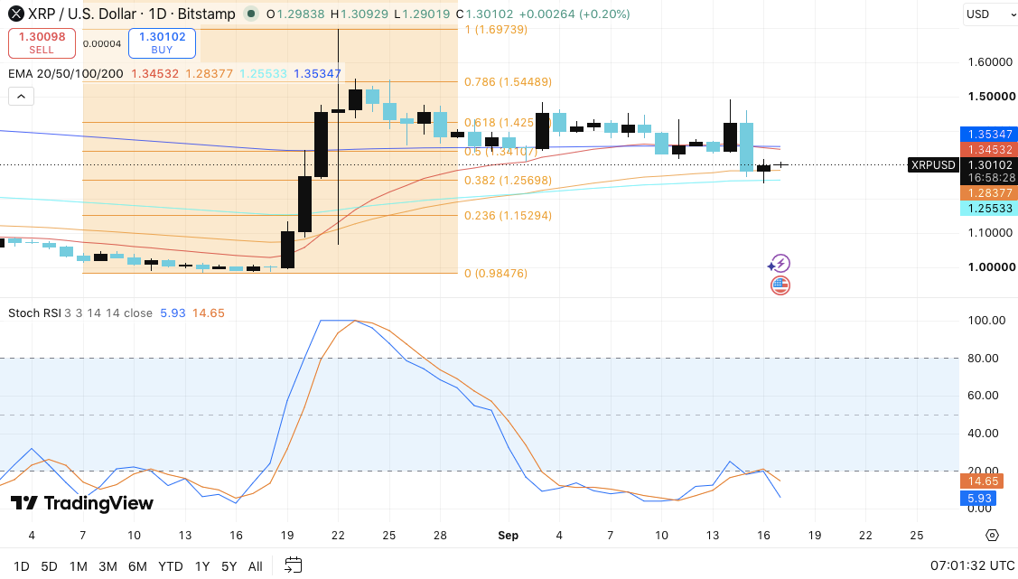This screenshot has width=1018, height=579.
Task: Click the US flag economic event icon
Action: click(x=780, y=285)
